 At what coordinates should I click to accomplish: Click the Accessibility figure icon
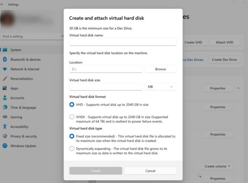click(5, 127)
